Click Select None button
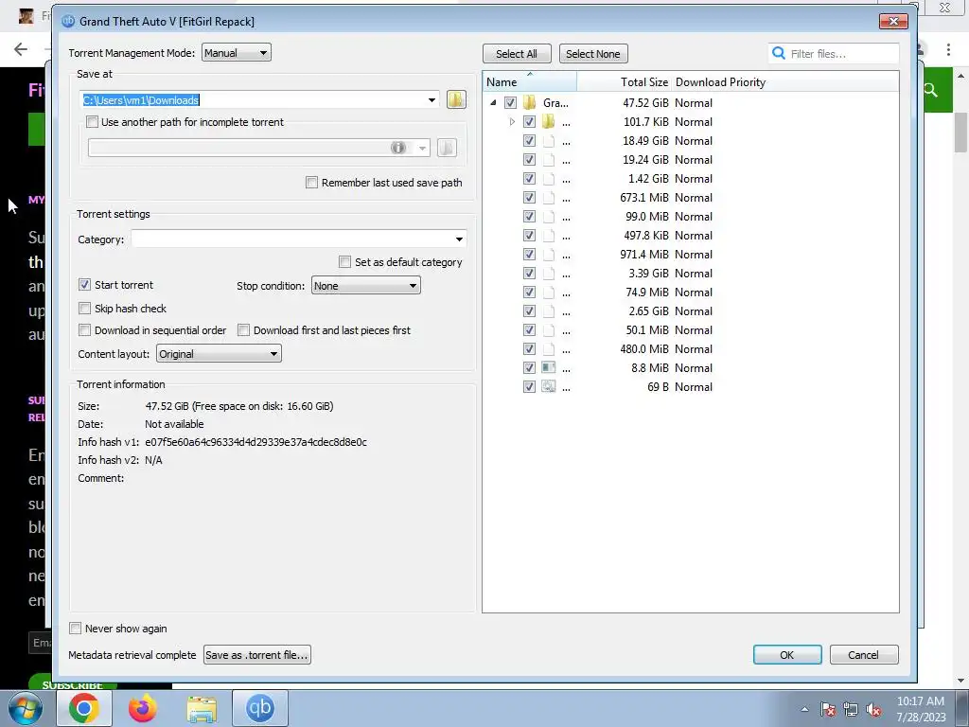969x727 pixels. 593,54
